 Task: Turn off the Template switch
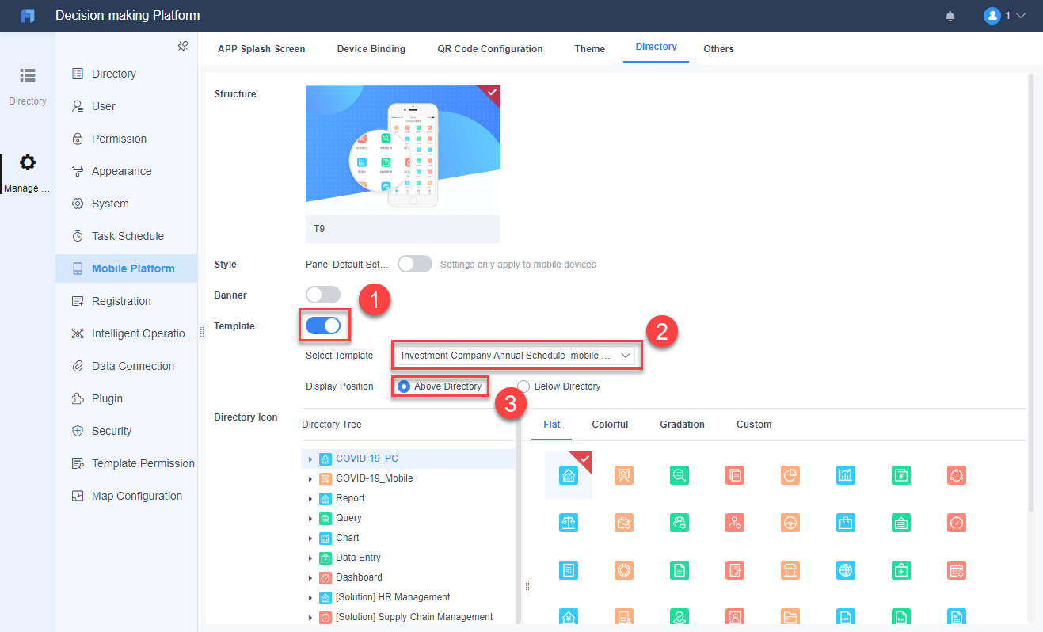(x=323, y=326)
